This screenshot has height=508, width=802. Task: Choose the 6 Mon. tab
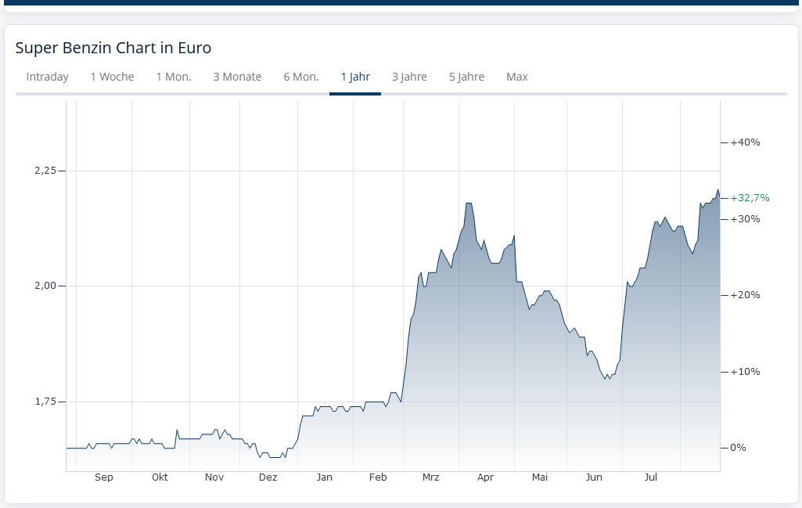(x=301, y=77)
